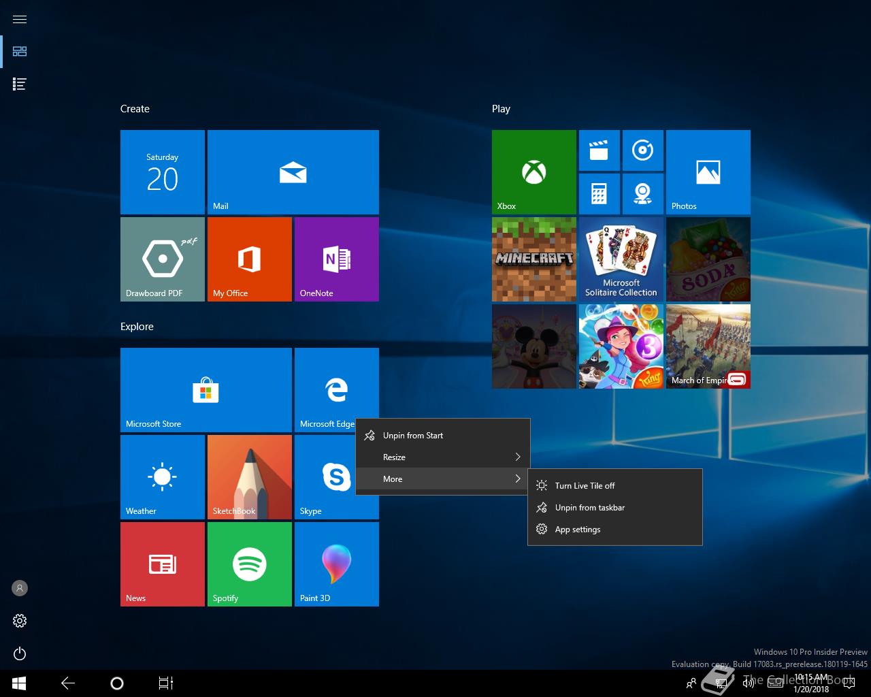
Task: Open the Action Center notification icon
Action: point(849,683)
